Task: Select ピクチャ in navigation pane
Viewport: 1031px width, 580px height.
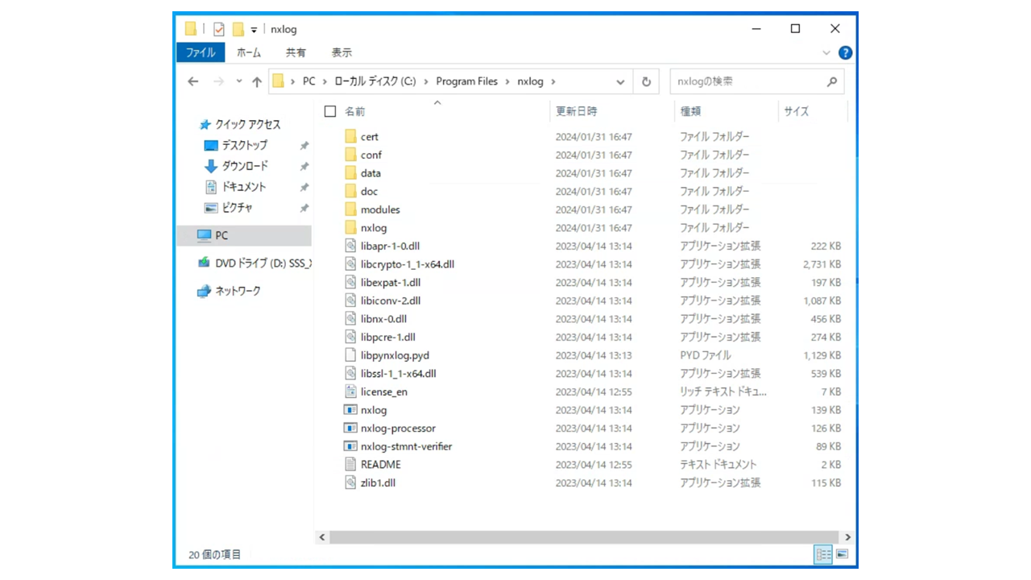Action: tap(238, 207)
